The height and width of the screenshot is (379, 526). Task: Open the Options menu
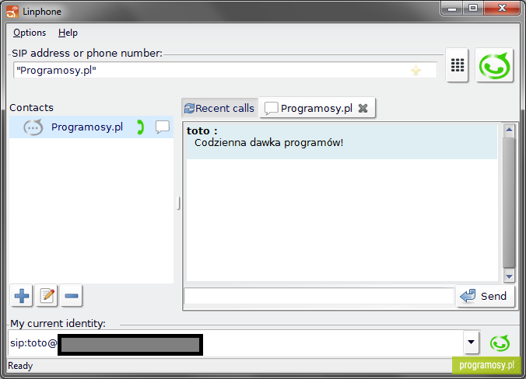coord(30,33)
